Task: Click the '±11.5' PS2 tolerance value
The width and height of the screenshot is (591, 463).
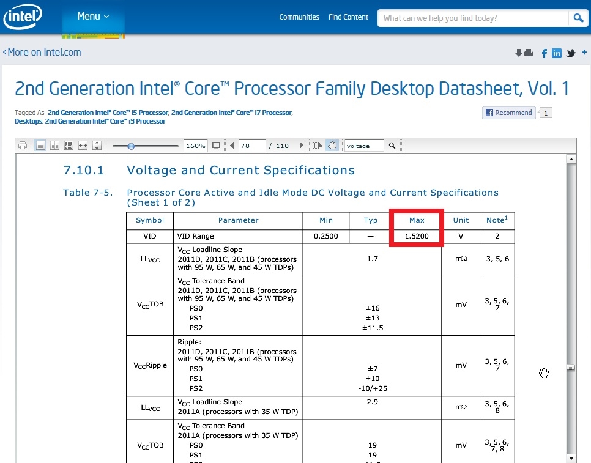Action: 373,328
